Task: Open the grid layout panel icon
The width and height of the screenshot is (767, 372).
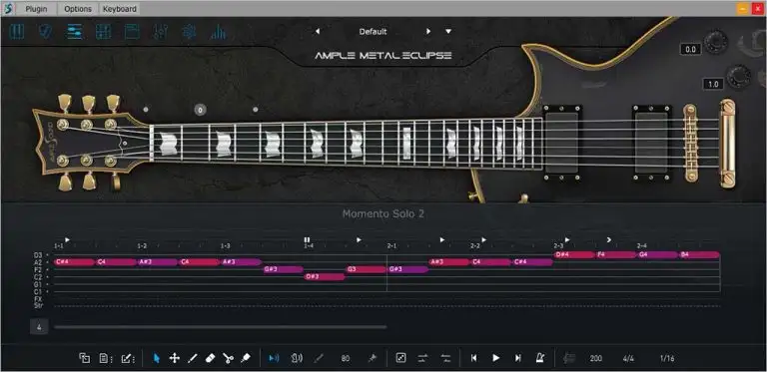Action: click(103, 32)
